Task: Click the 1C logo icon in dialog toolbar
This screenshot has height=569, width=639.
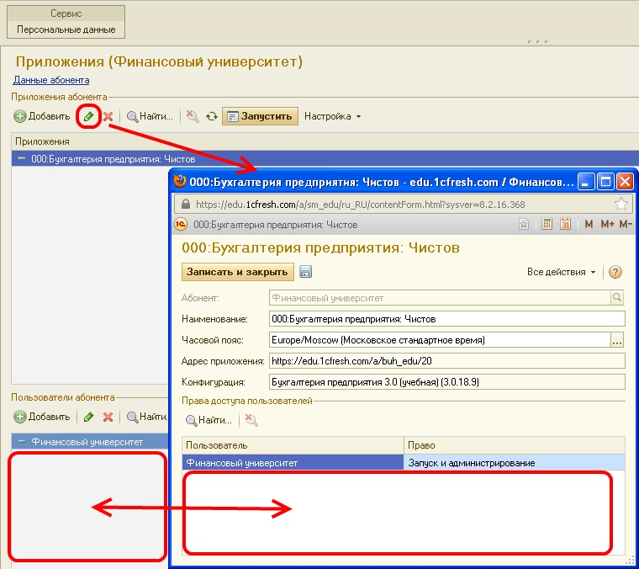Action: tap(181, 224)
